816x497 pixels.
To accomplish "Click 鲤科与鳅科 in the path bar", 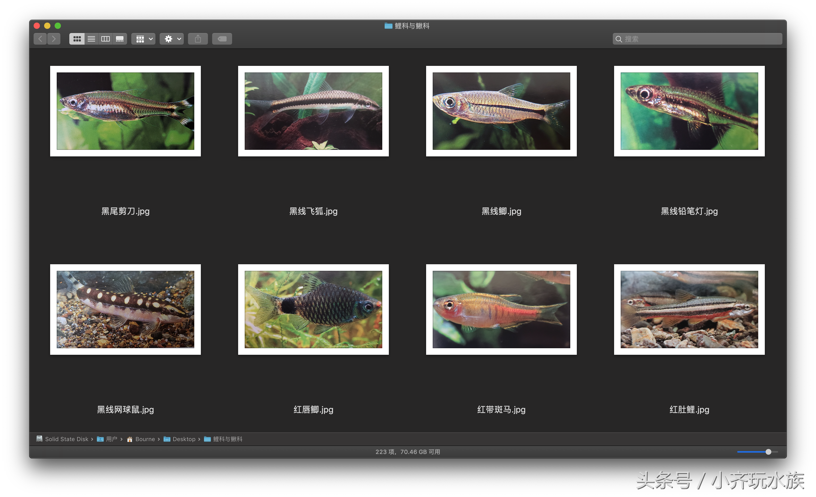I will [x=223, y=439].
